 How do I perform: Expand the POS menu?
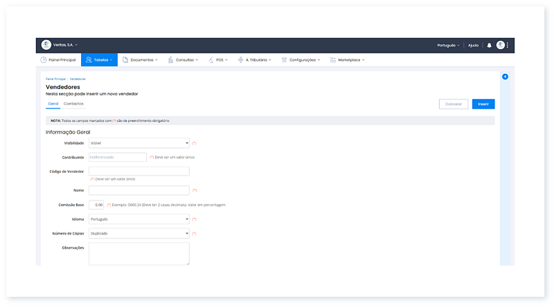pyautogui.click(x=217, y=60)
